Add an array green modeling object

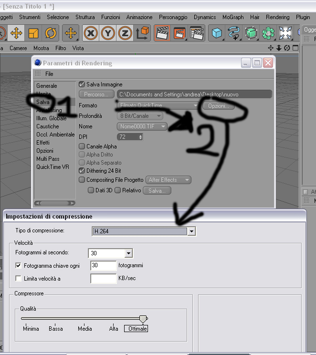(268, 33)
